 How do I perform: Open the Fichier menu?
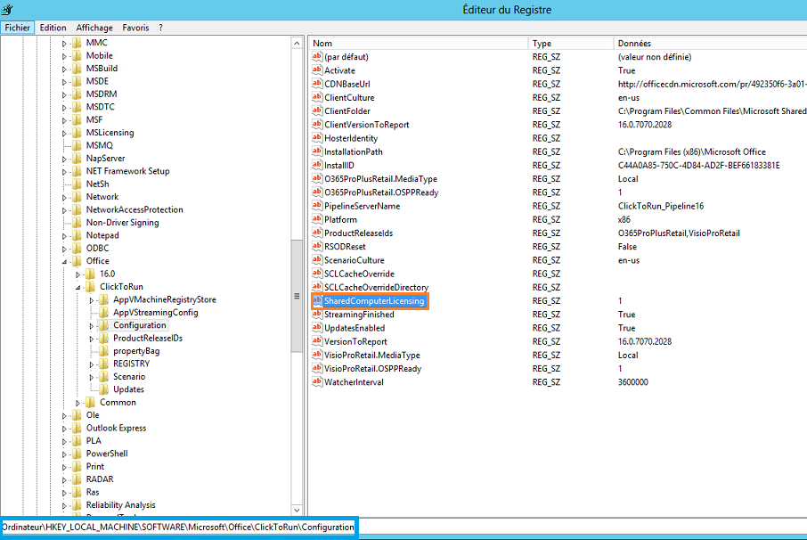(17, 28)
